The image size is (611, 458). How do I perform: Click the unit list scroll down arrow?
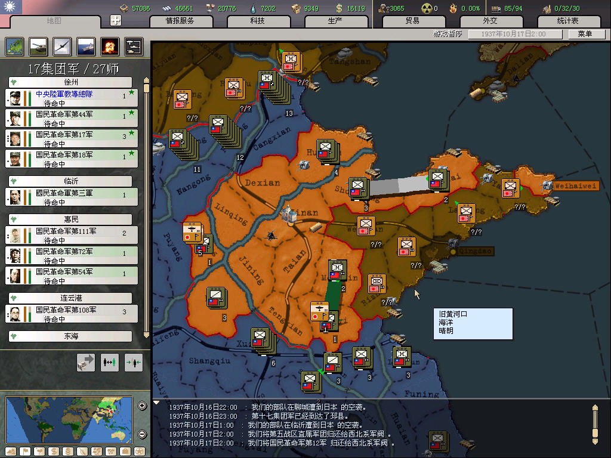click(x=147, y=335)
